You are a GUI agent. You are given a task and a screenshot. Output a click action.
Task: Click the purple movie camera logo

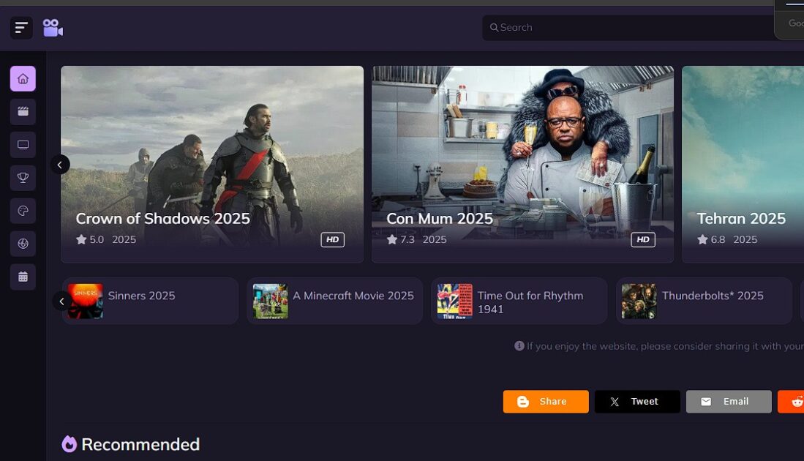tap(53, 28)
